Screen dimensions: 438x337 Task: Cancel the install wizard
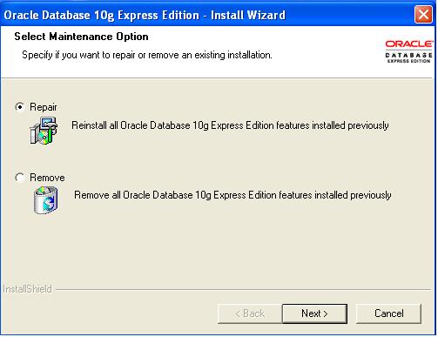point(388,313)
